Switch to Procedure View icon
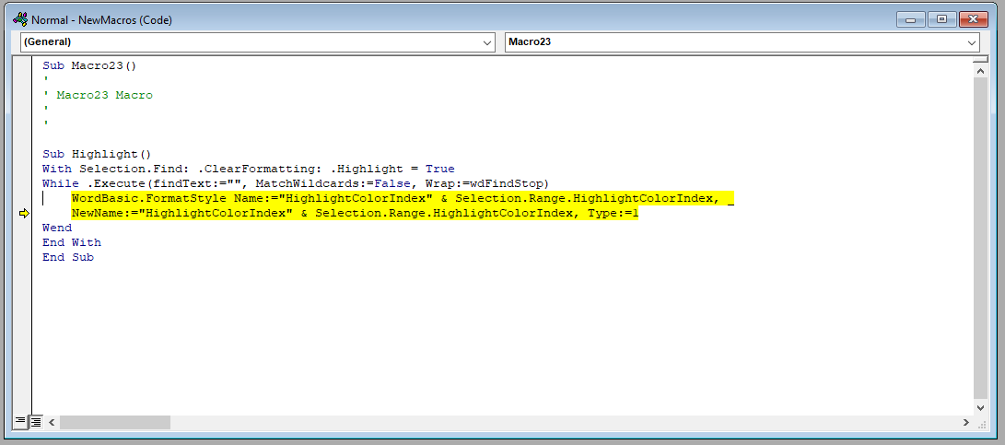This screenshot has width=1005, height=445. pyautogui.click(x=20, y=421)
